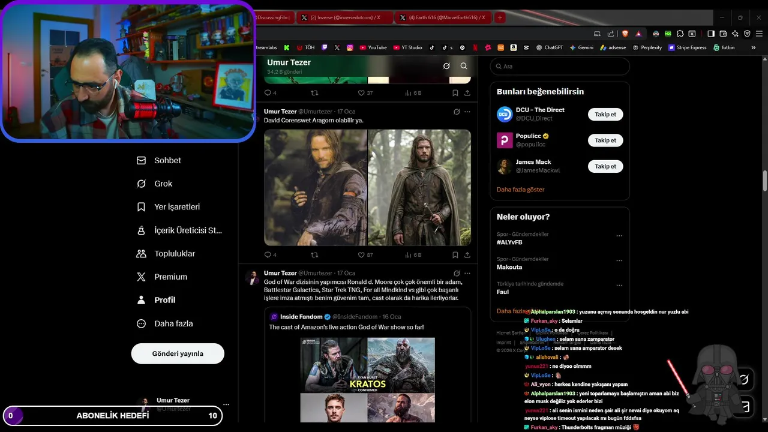Click Grok icon in Umur Tezer profile header
Screen dimensions: 768x432
[446, 66]
